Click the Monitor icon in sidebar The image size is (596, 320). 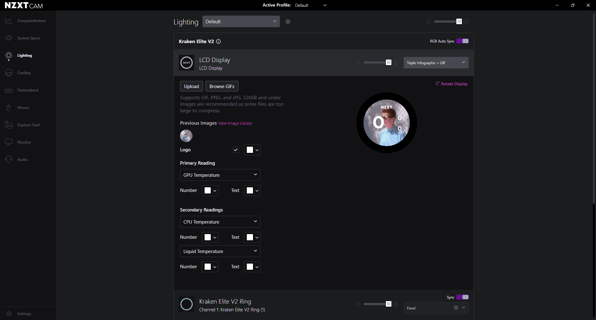[x=9, y=142]
